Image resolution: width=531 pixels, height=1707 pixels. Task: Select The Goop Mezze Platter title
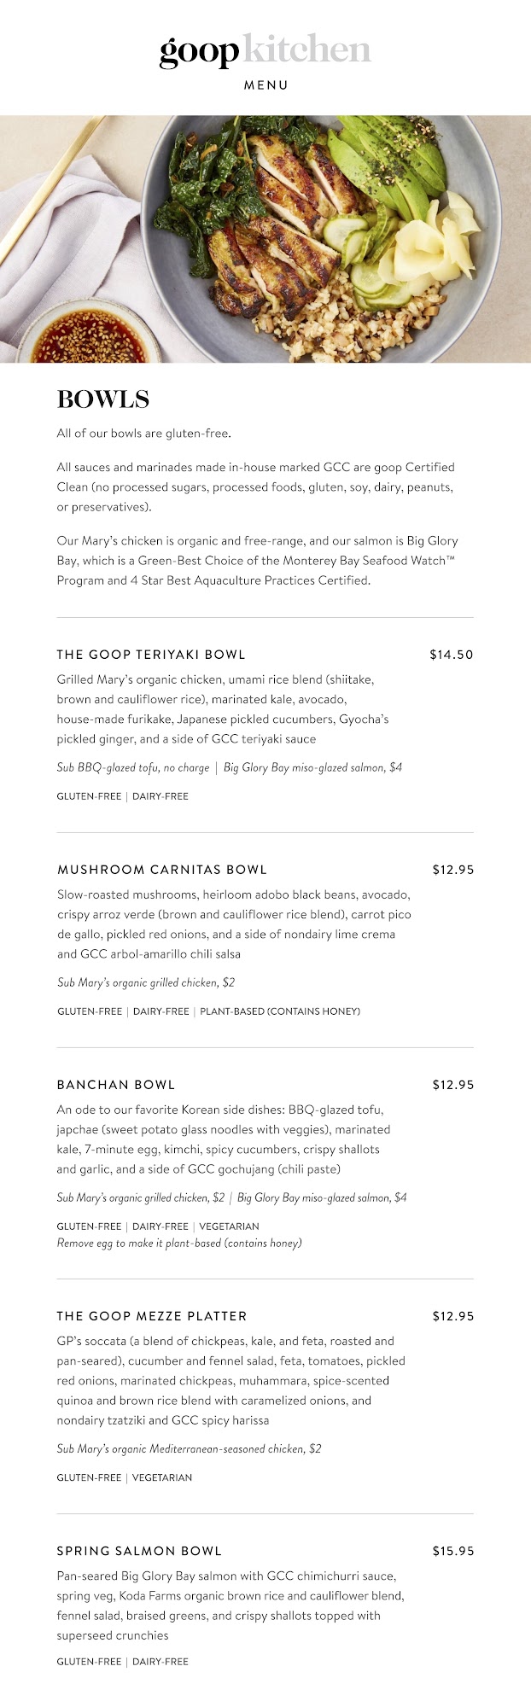[x=152, y=1316]
